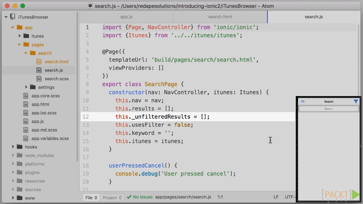363x204 pixels.
Task: Click the Project 0 linter button
Action: pyautogui.click(x=112, y=197)
